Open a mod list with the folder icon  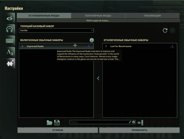(x=49, y=123)
